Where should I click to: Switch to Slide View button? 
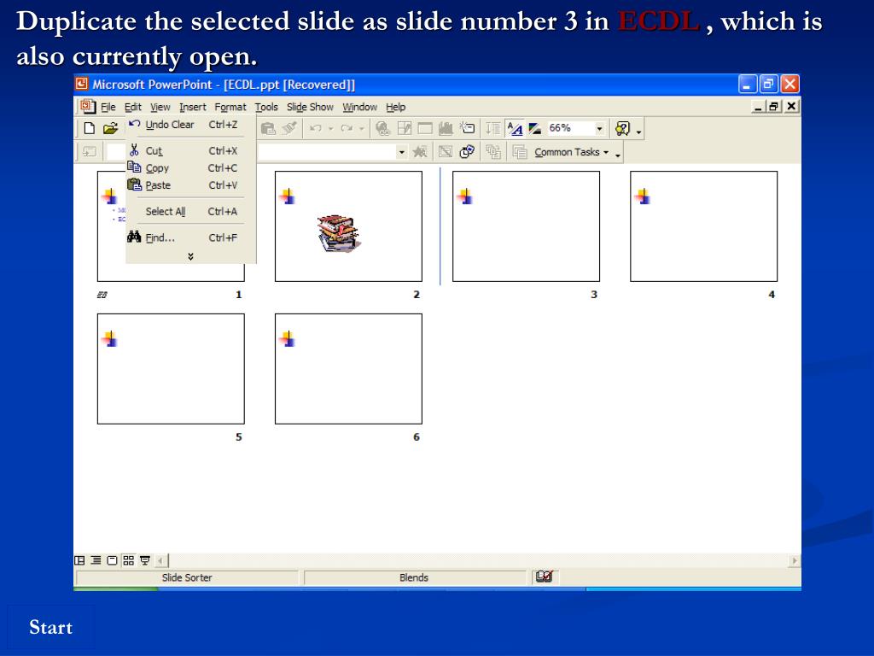pyautogui.click(x=112, y=560)
